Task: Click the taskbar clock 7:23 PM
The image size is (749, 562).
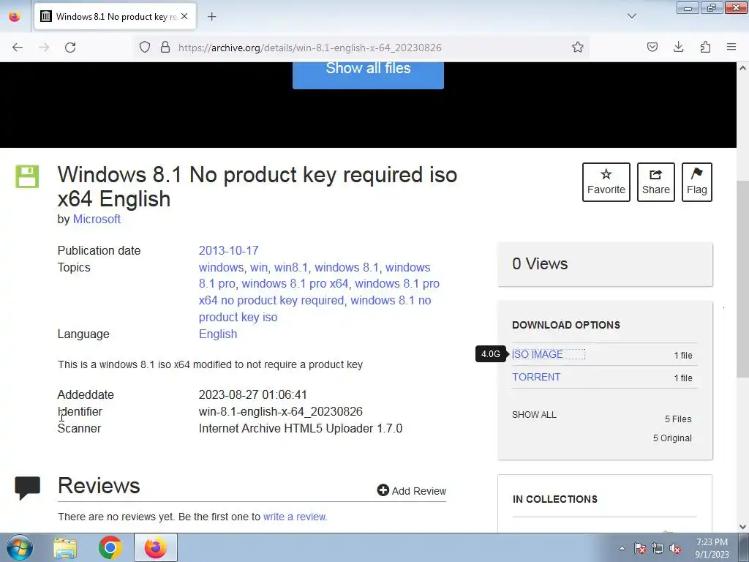Action: (x=712, y=548)
